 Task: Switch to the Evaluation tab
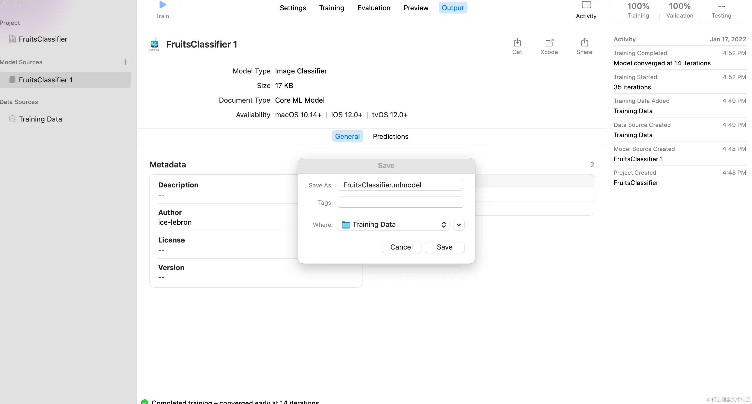pyautogui.click(x=374, y=8)
